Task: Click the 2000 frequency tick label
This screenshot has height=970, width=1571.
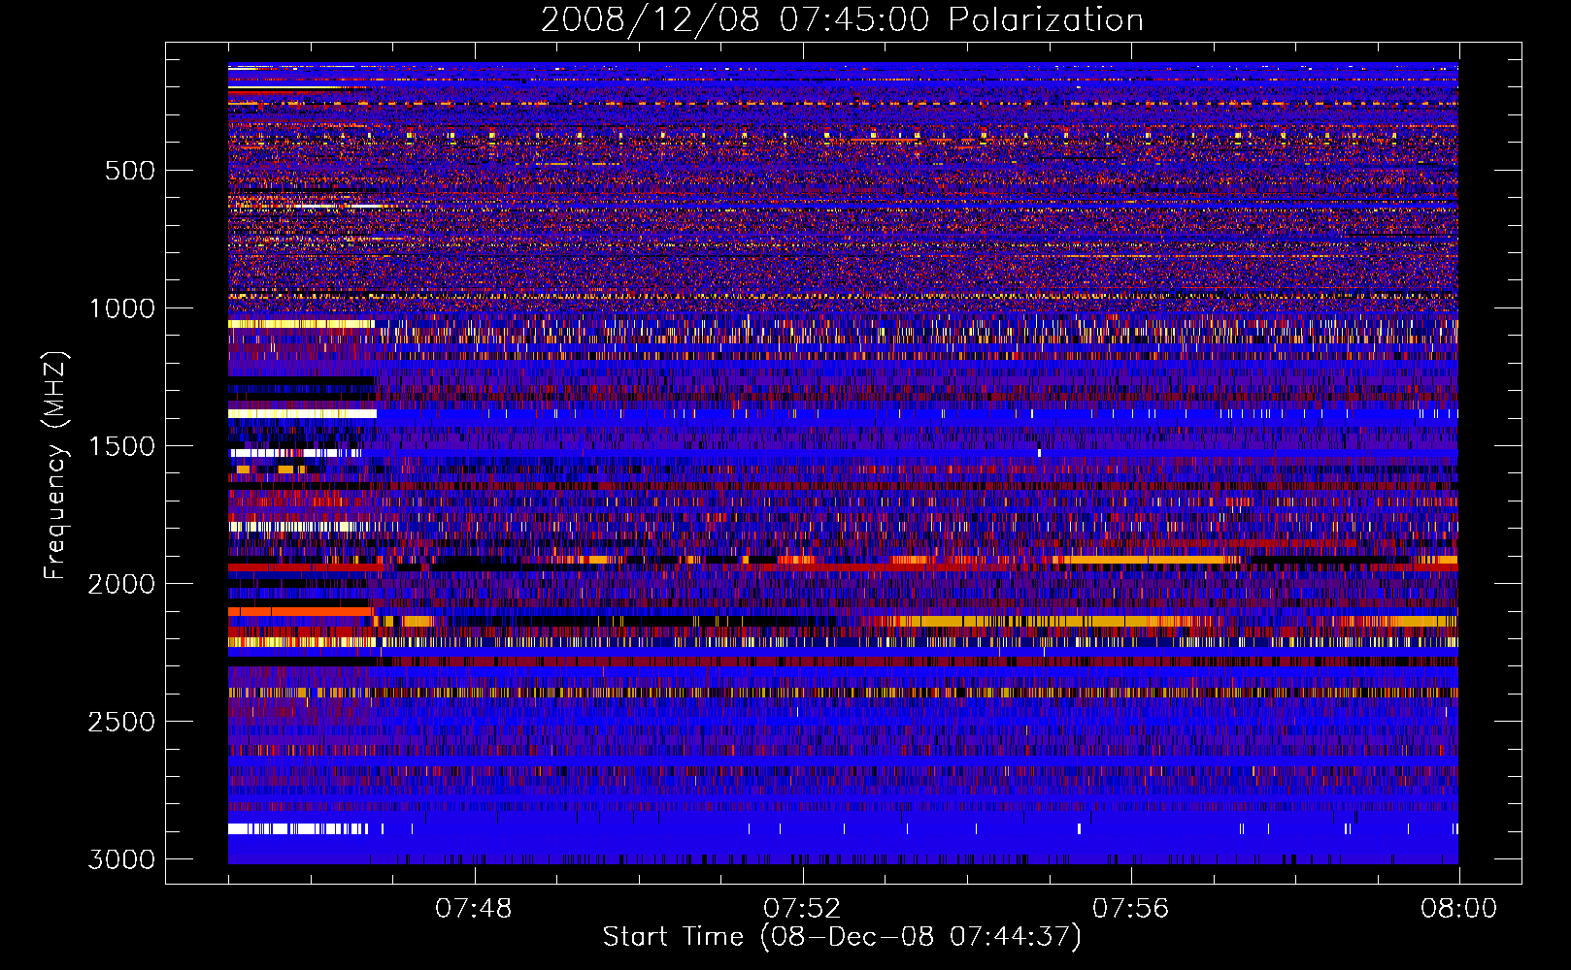Action: click(121, 584)
